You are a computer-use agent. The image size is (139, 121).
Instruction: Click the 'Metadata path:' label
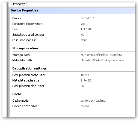pyautogui.click(x=22, y=60)
